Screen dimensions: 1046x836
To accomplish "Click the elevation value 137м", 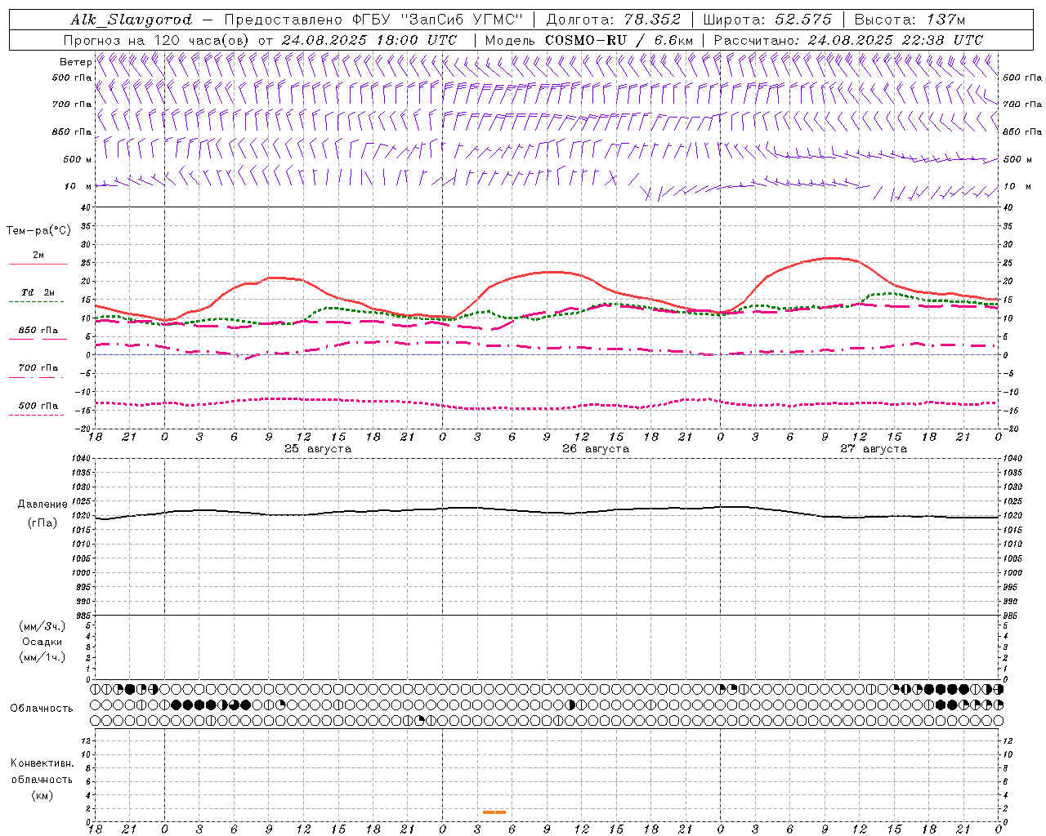I will point(946,20).
